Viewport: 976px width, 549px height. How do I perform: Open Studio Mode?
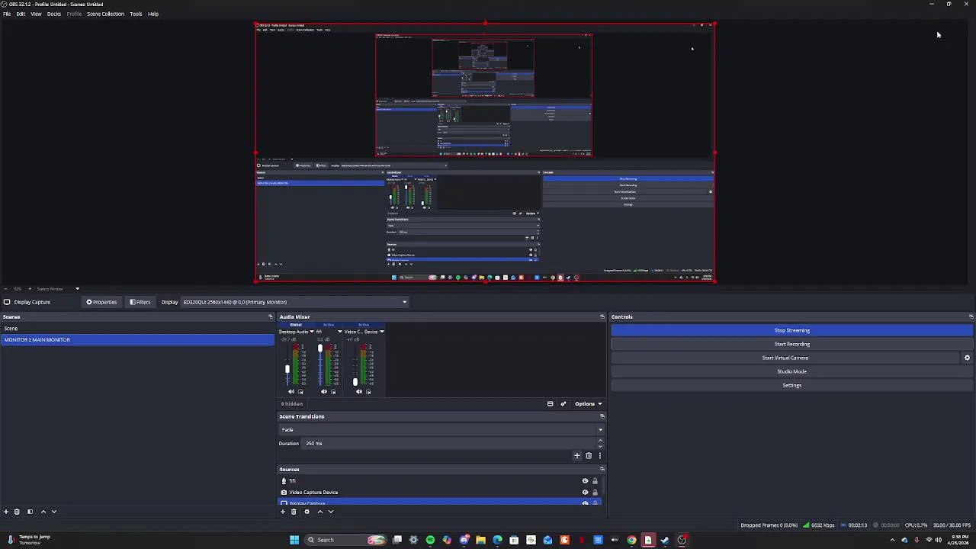(x=791, y=371)
